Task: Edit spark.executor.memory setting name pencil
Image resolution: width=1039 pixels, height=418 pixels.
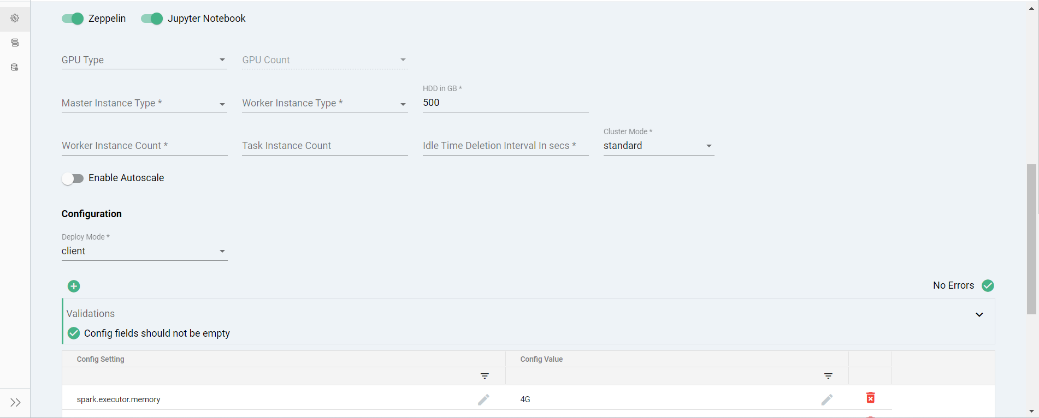Action: [x=483, y=399]
